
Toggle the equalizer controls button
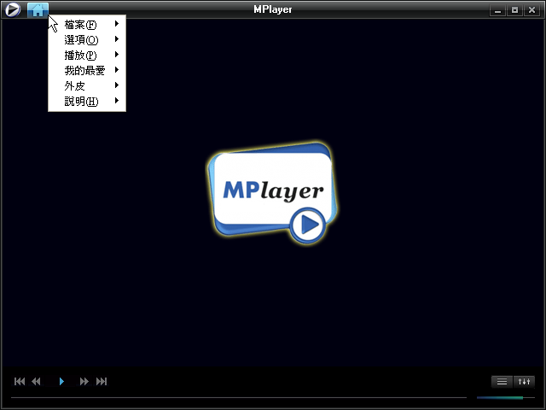coord(525,382)
